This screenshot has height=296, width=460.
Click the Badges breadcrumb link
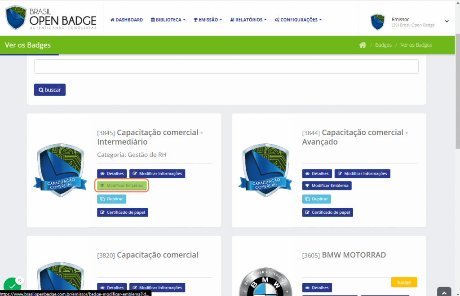(383, 45)
